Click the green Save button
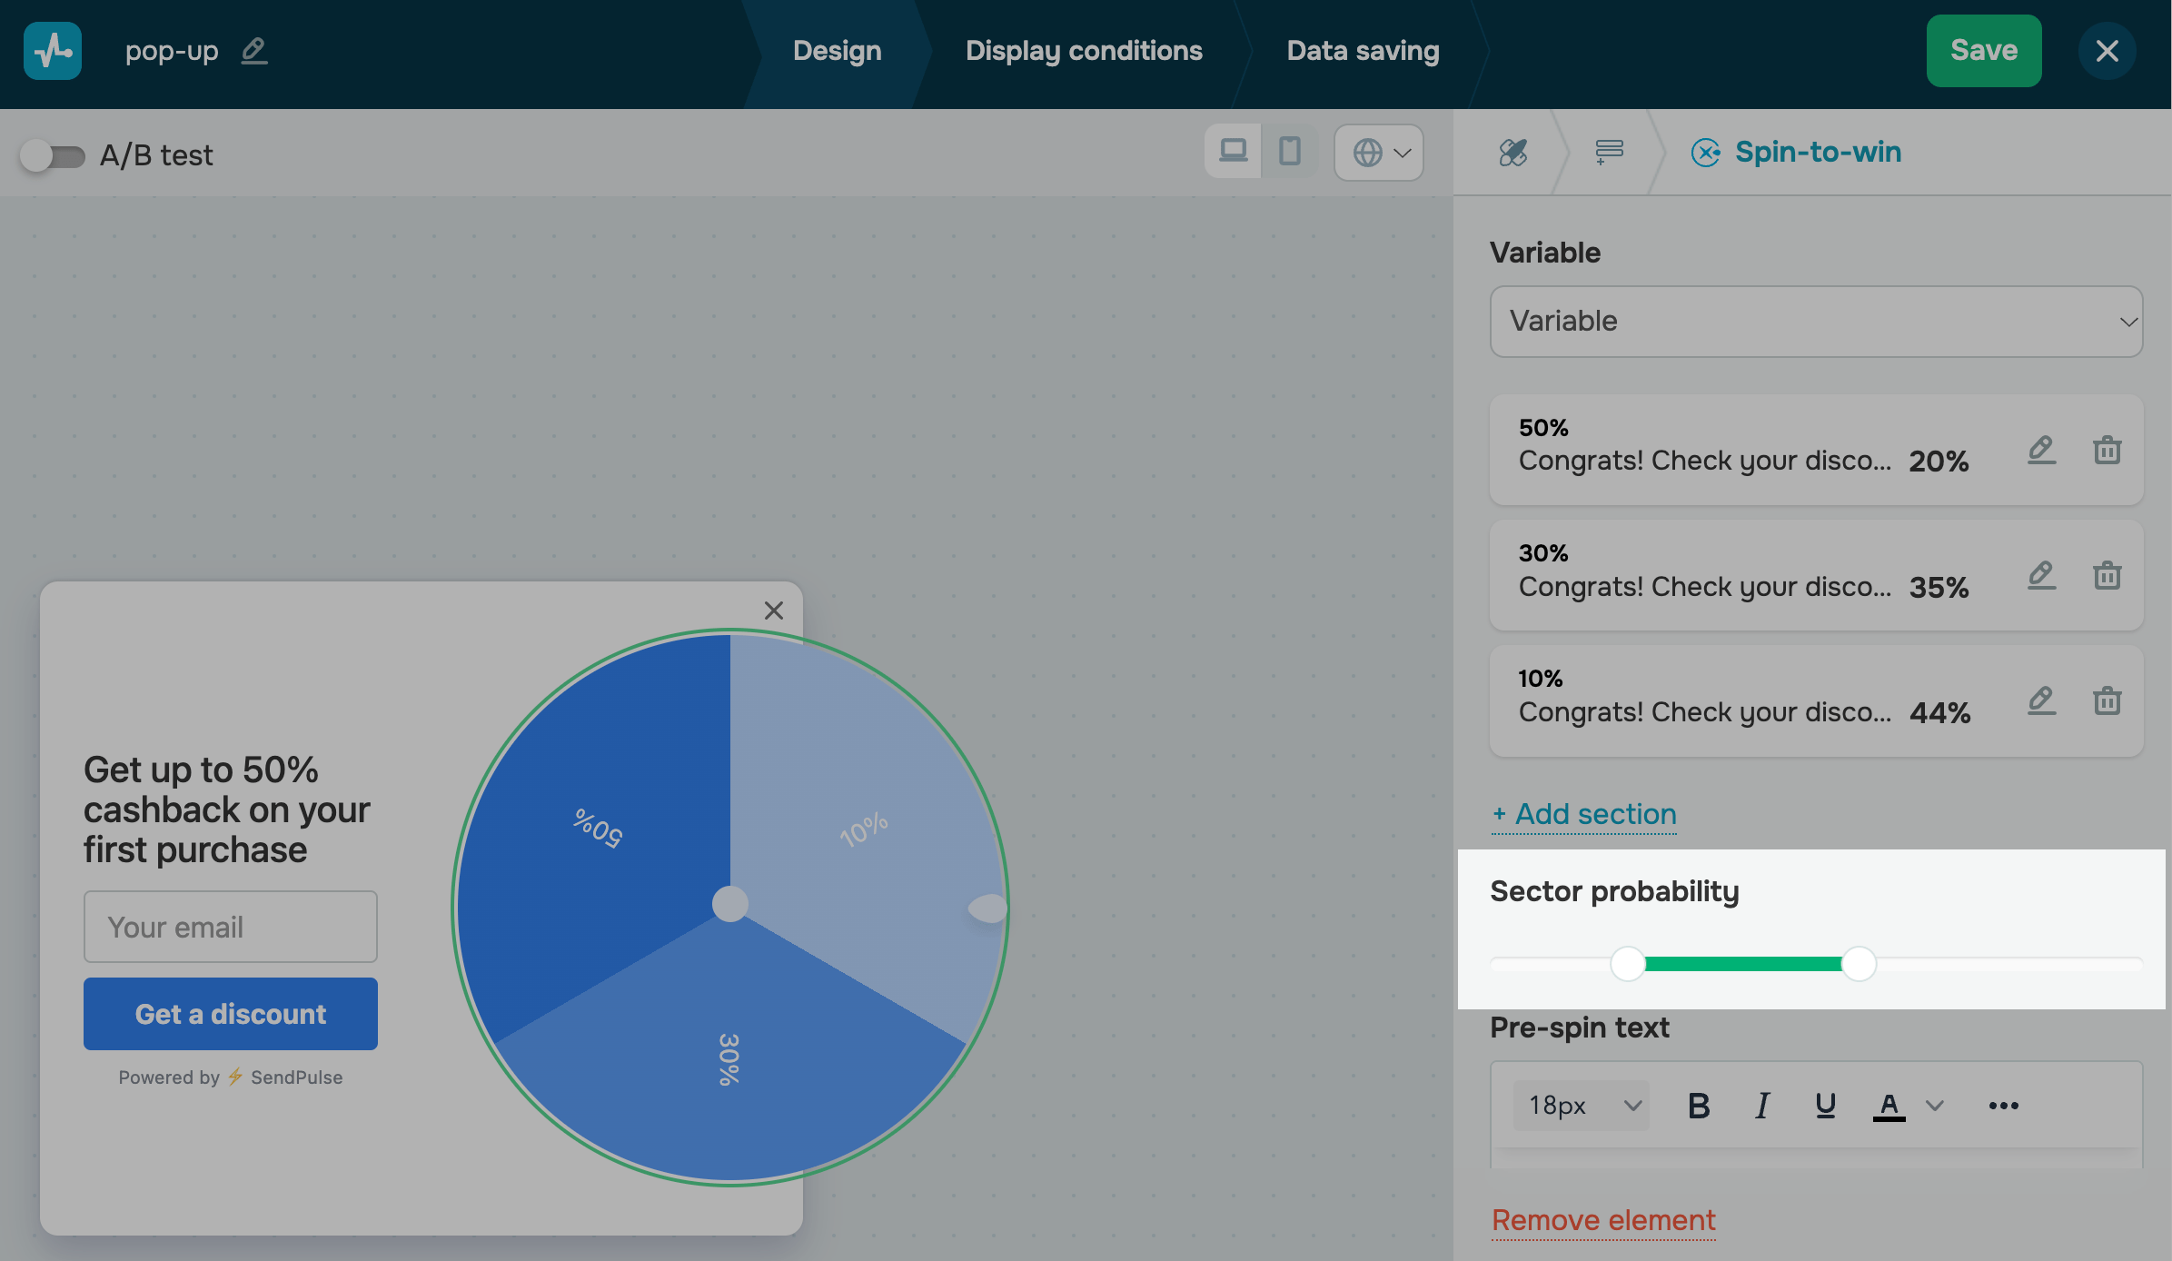 1983,51
